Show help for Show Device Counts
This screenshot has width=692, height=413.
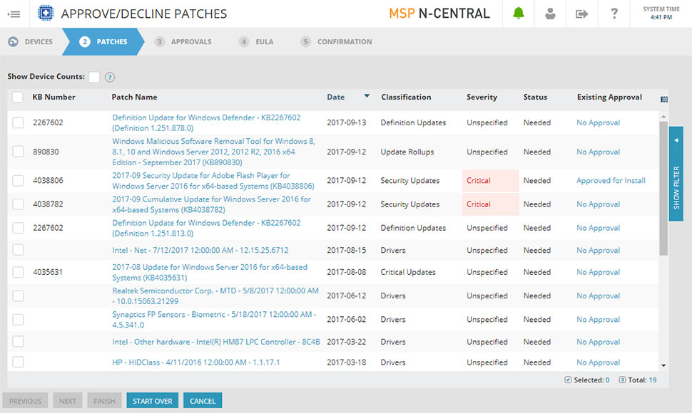point(110,78)
